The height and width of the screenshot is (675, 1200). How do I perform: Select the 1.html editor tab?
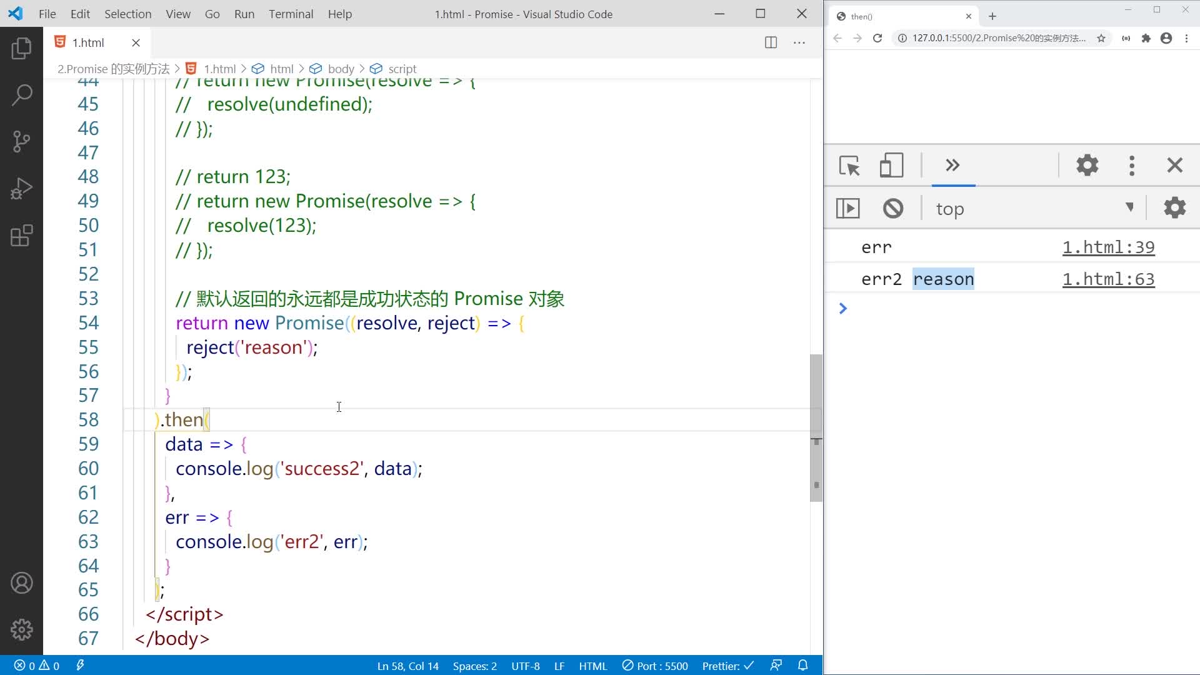click(88, 42)
